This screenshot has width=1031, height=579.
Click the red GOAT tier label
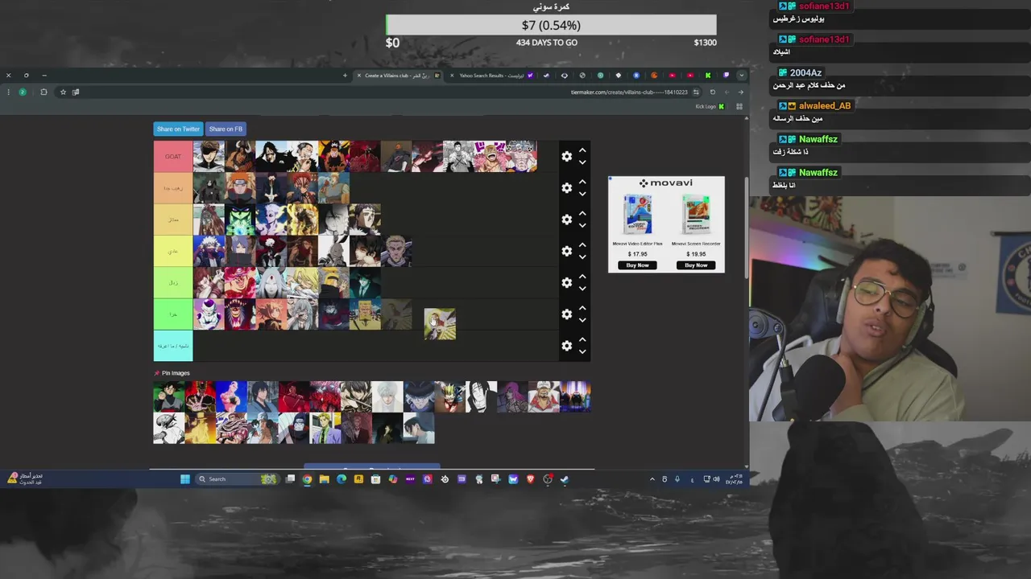[173, 157]
